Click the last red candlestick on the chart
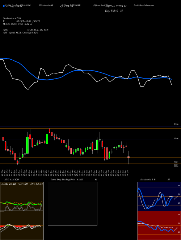Viewport: 181px width, 240px height. 129,157
